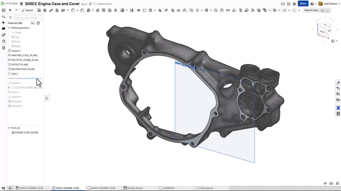Image resolution: width=341 pixels, height=191 pixels.
Task: Collapse the Default geometry group
Action: [9, 28]
